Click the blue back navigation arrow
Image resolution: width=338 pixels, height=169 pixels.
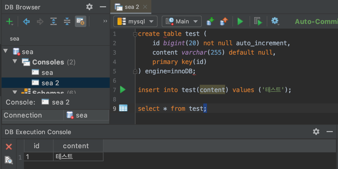coord(26,22)
